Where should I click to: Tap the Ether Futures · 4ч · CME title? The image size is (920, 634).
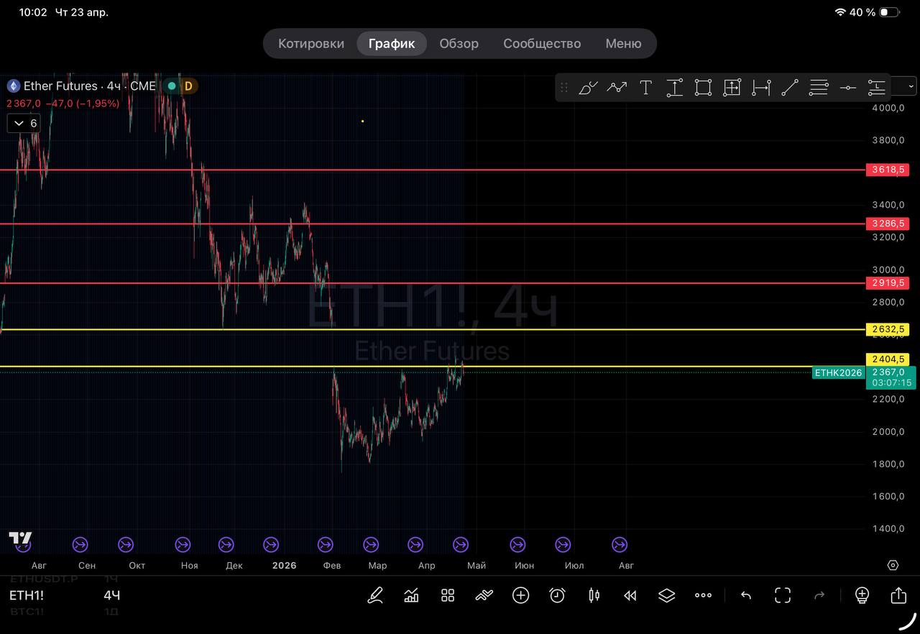point(90,86)
